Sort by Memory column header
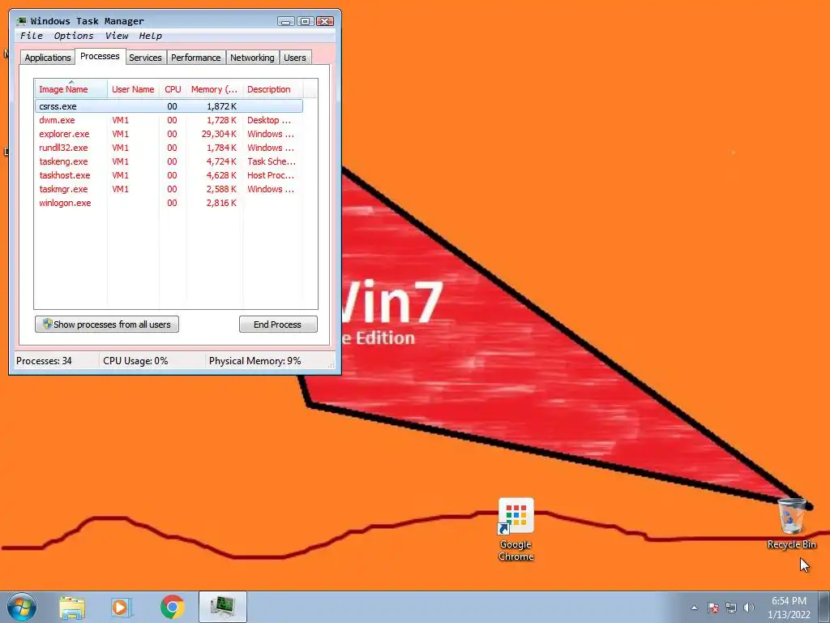Screen dimensions: 830x623 214,89
